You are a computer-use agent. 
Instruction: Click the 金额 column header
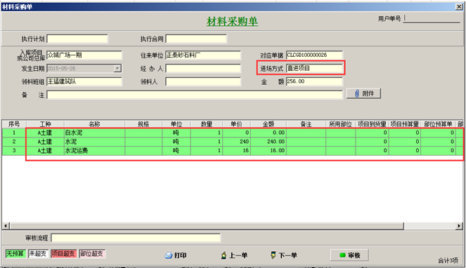[268, 124]
